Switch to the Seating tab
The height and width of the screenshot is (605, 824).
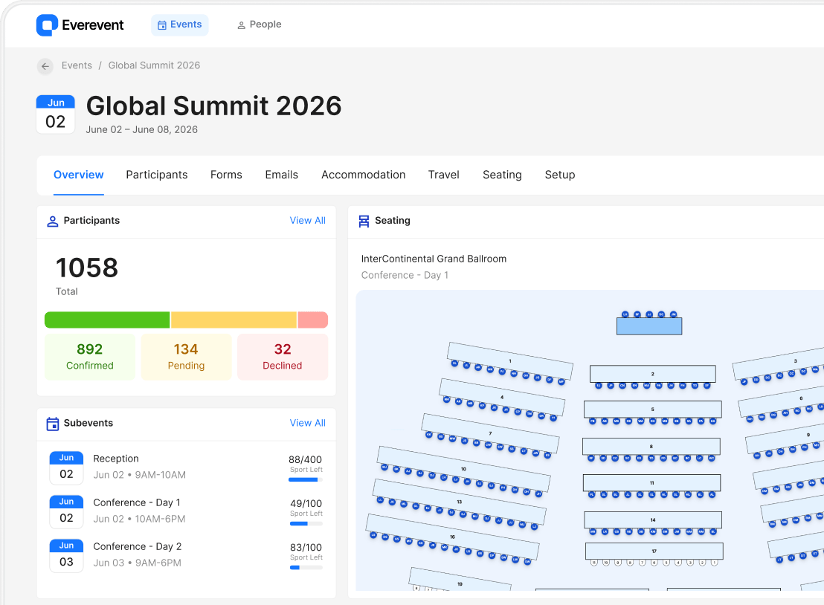pyautogui.click(x=502, y=175)
